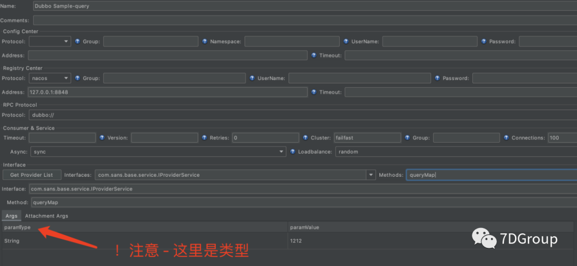Click the Methods field containing queryMap

[x=492, y=175]
